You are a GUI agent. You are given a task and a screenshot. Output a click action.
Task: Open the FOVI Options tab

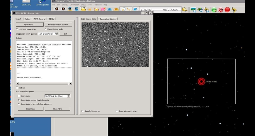(39, 19)
